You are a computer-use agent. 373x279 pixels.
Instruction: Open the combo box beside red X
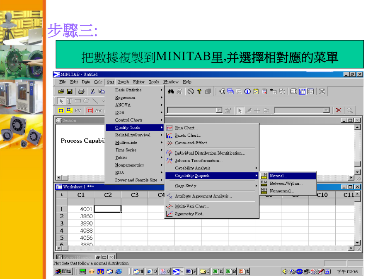tap(326, 110)
